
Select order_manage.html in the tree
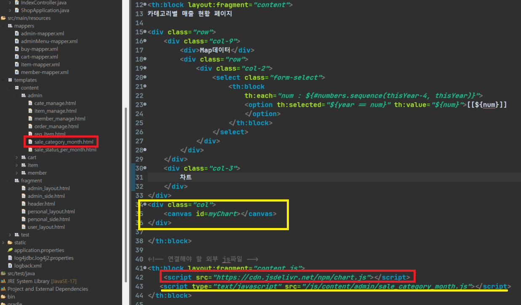point(56,126)
